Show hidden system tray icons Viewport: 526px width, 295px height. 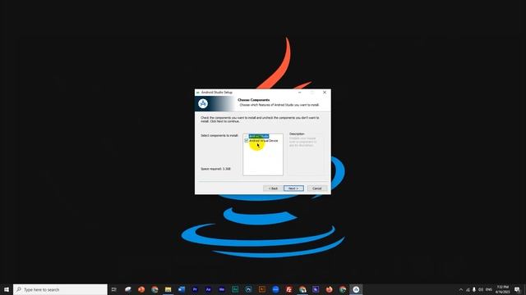pos(461,289)
